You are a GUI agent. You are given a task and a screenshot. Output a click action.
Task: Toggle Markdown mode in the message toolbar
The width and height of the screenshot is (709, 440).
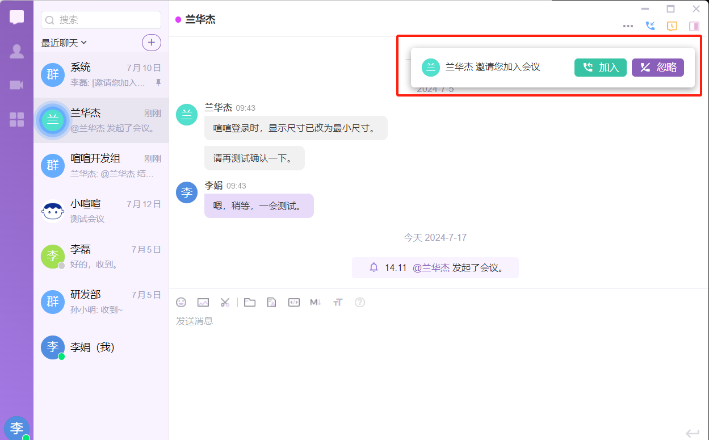tap(316, 303)
